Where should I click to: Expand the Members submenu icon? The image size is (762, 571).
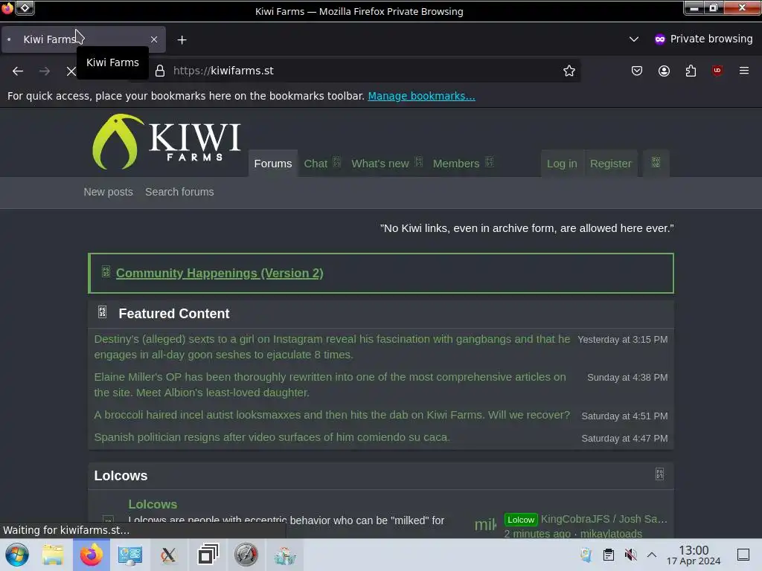click(490, 162)
